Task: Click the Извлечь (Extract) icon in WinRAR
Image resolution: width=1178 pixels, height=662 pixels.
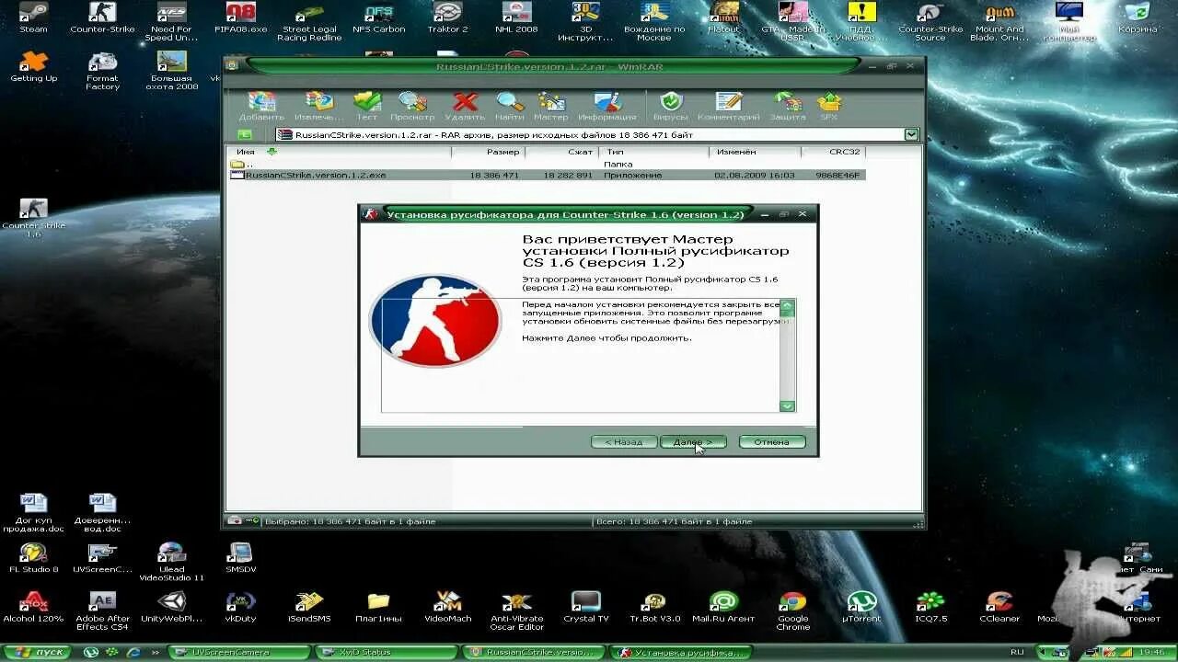Action: [319, 106]
